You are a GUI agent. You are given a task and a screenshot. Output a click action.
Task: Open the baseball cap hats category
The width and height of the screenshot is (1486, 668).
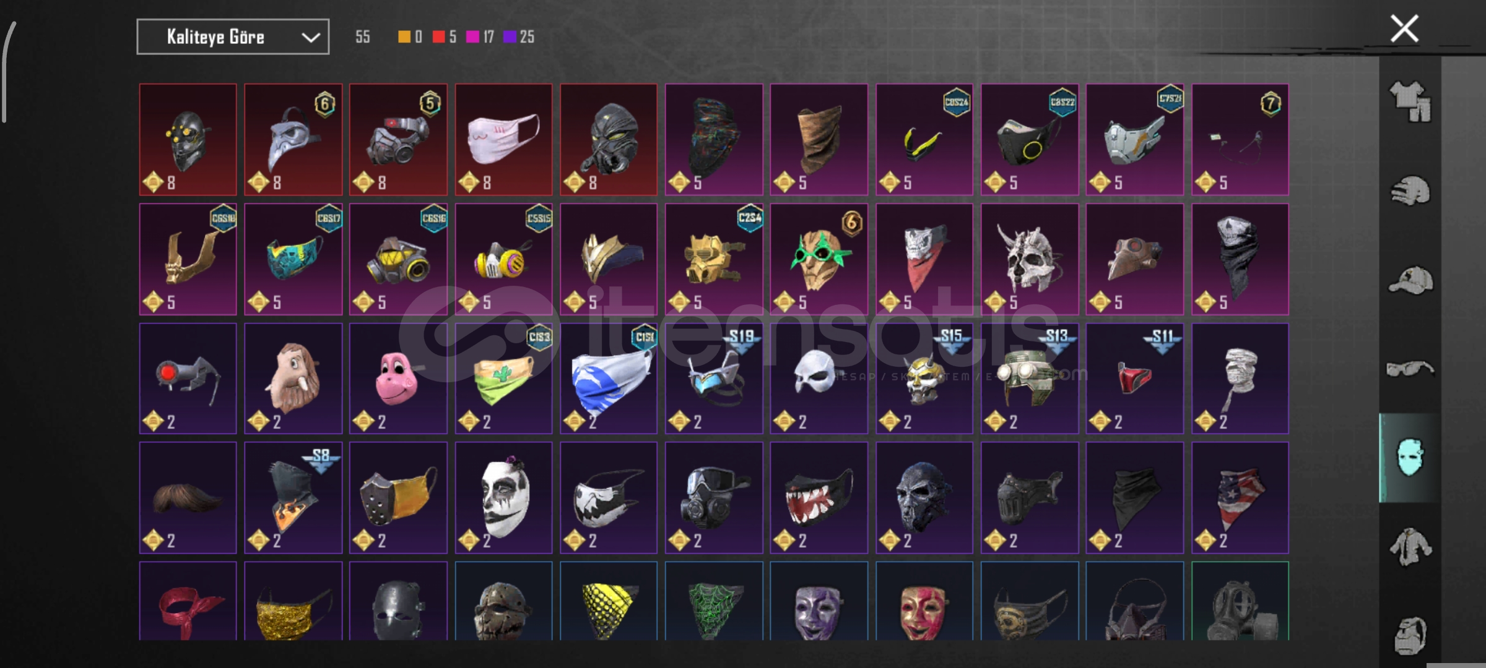1410,280
